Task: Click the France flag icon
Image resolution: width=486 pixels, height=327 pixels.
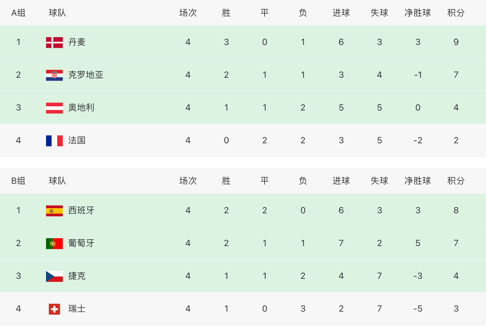Action: 54,140
